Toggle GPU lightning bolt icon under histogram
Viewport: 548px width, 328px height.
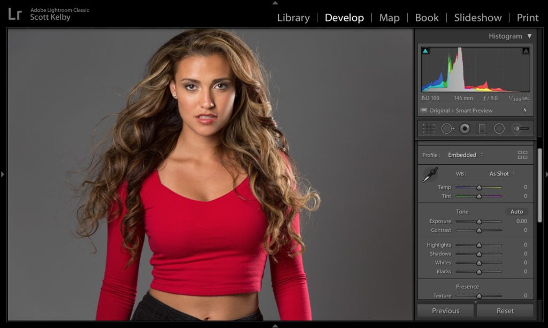click(524, 110)
